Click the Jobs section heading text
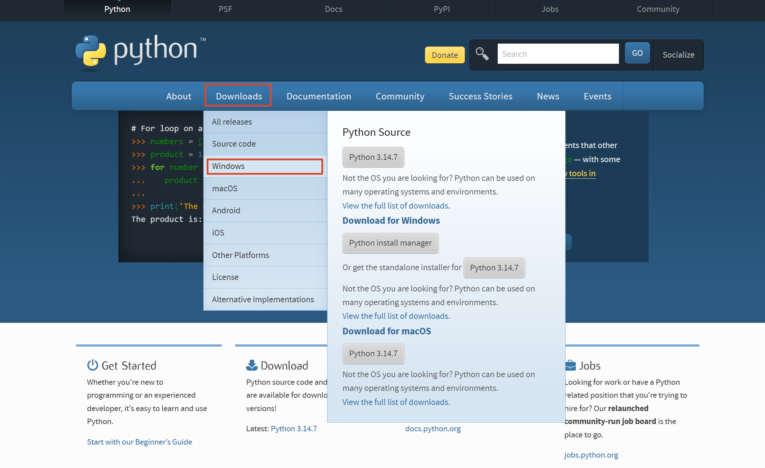Screen dimensions: 765x468 coord(590,366)
